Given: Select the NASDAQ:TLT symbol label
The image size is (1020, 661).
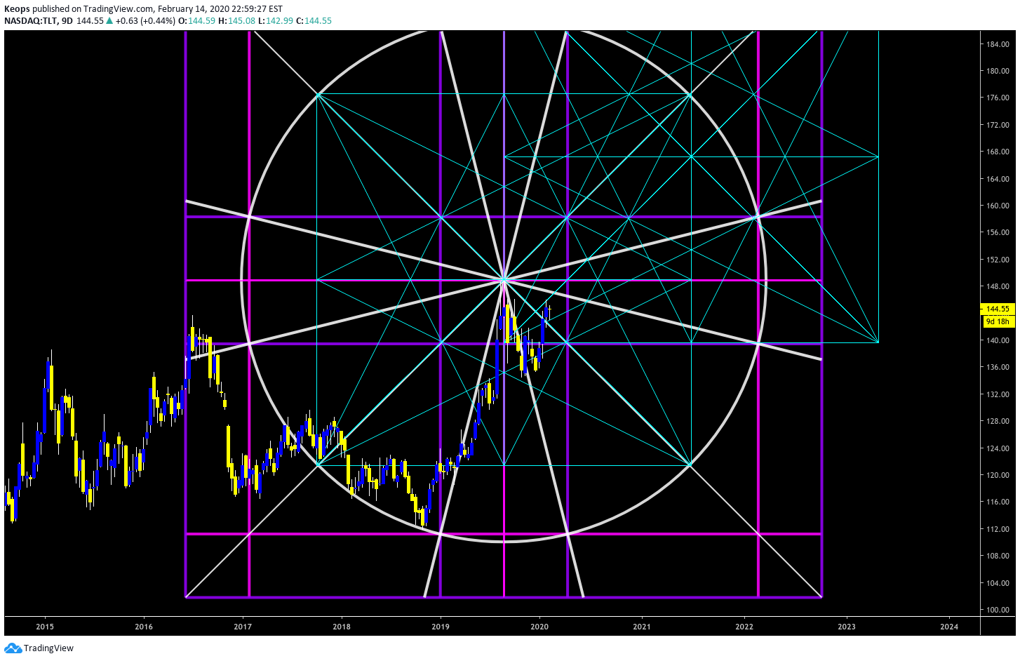Looking at the screenshot, I should pyautogui.click(x=32, y=21).
